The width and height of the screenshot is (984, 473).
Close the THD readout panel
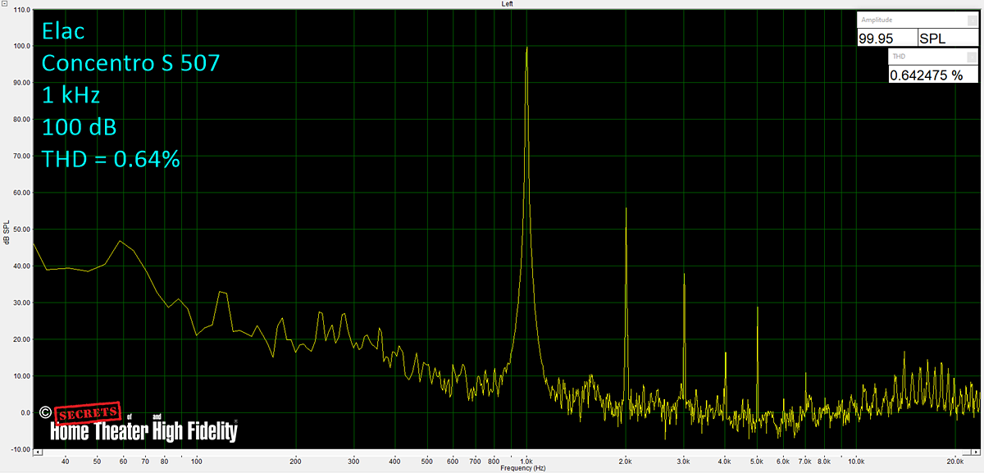tap(973, 57)
